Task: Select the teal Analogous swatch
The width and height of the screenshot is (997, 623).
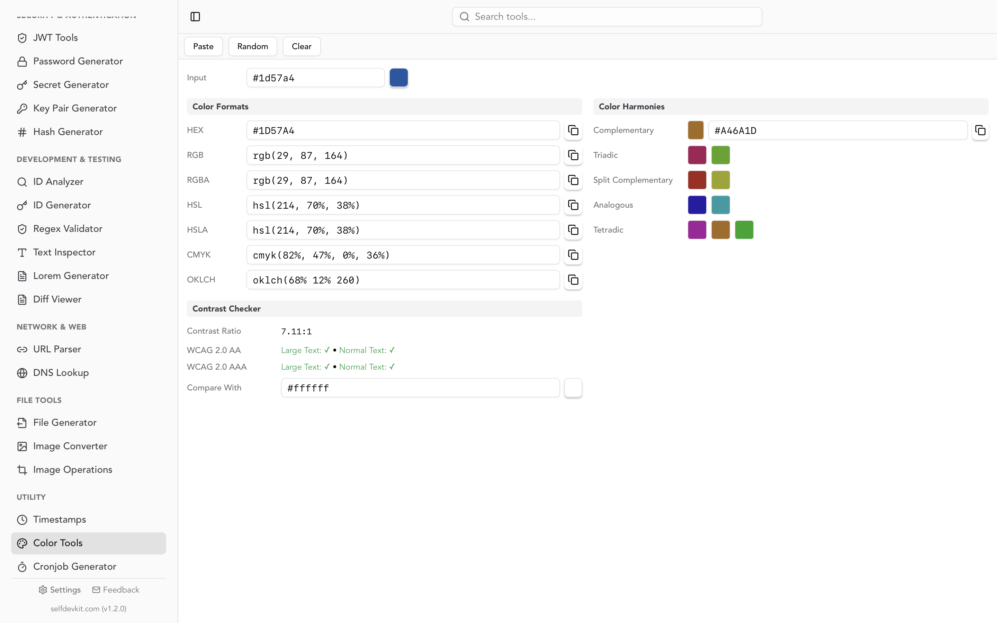Action: pyautogui.click(x=720, y=205)
